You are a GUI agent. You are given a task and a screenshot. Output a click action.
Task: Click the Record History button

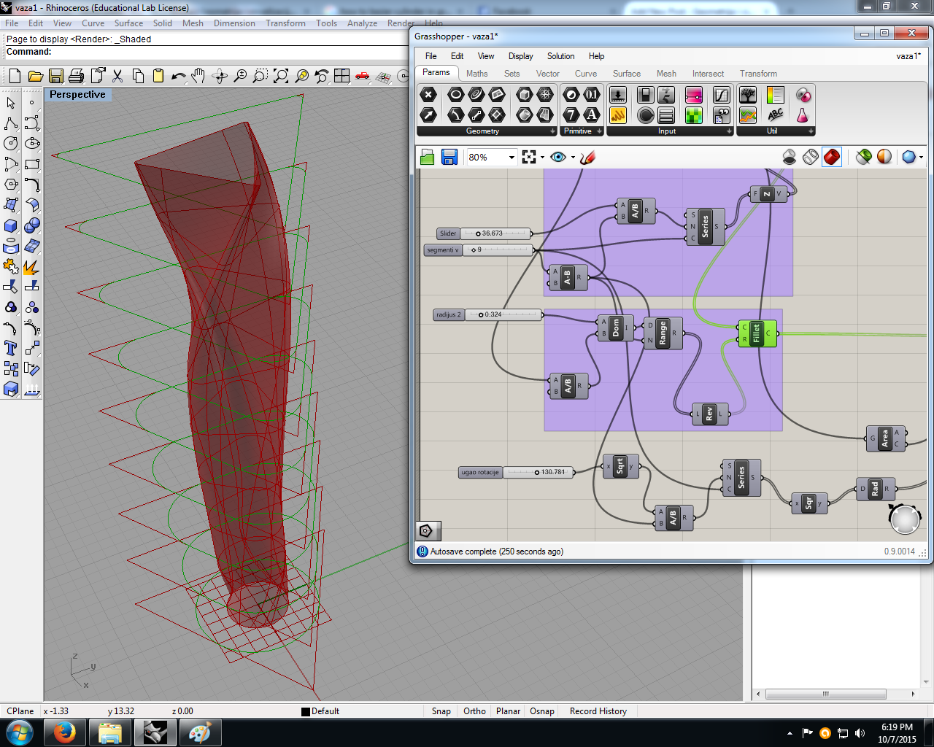coord(598,711)
